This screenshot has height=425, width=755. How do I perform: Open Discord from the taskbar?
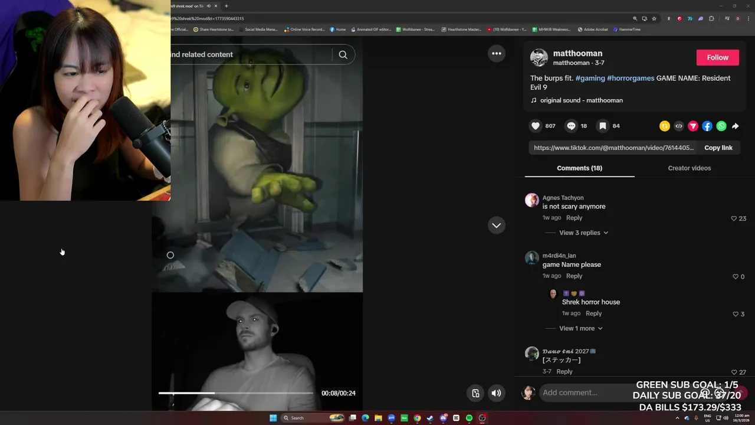(443, 418)
